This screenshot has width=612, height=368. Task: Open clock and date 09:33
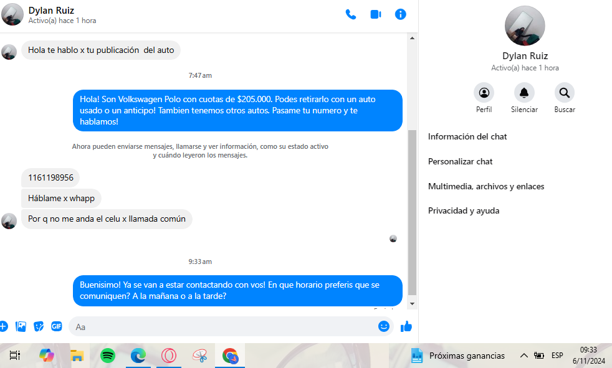click(588, 356)
